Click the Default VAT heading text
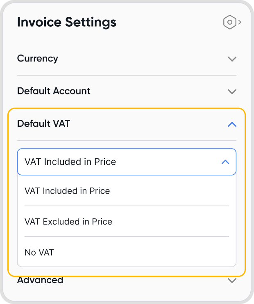Image resolution: width=254 pixels, height=304 pixels. click(43, 123)
